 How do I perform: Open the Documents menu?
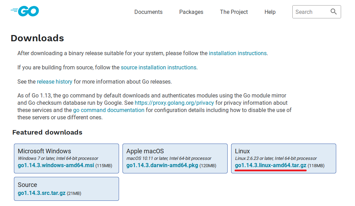tap(148, 12)
